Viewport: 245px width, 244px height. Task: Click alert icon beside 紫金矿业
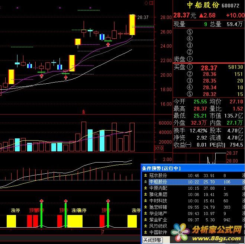[x=145, y=220]
